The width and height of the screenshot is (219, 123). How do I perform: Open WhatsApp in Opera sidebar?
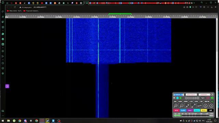(x=3, y=34)
